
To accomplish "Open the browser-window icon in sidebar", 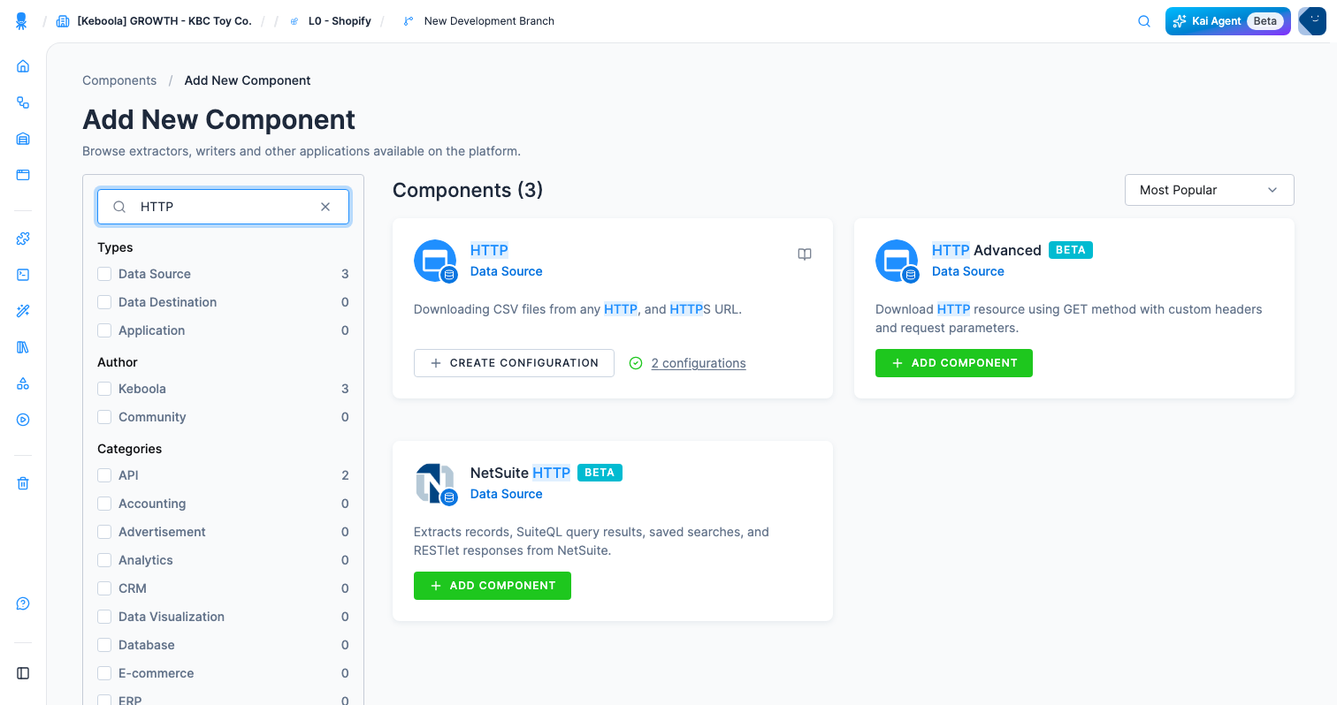I will 23,175.
